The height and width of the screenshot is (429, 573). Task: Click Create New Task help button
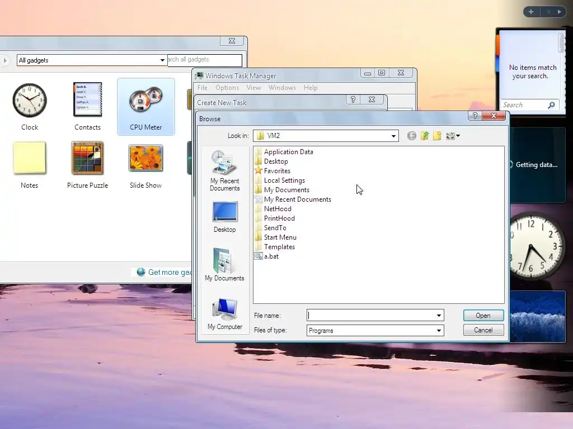(x=353, y=99)
